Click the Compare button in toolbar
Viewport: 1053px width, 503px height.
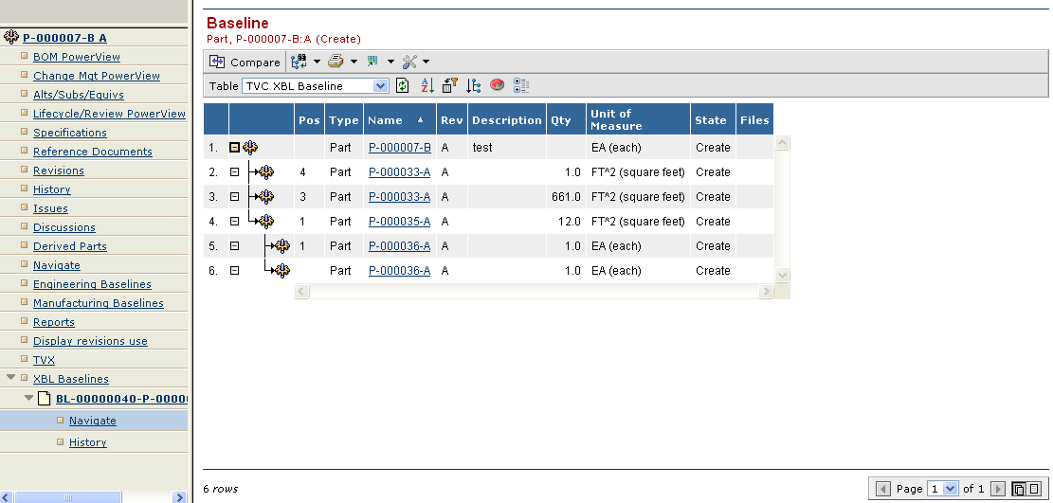[245, 63]
